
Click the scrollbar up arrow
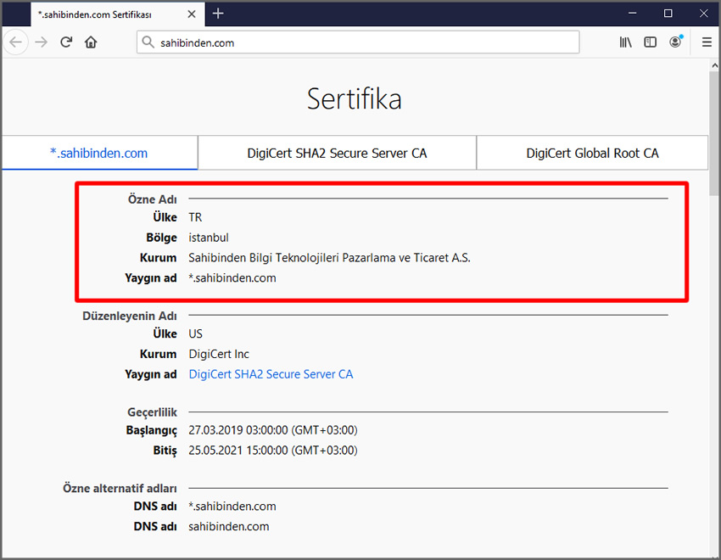714,65
